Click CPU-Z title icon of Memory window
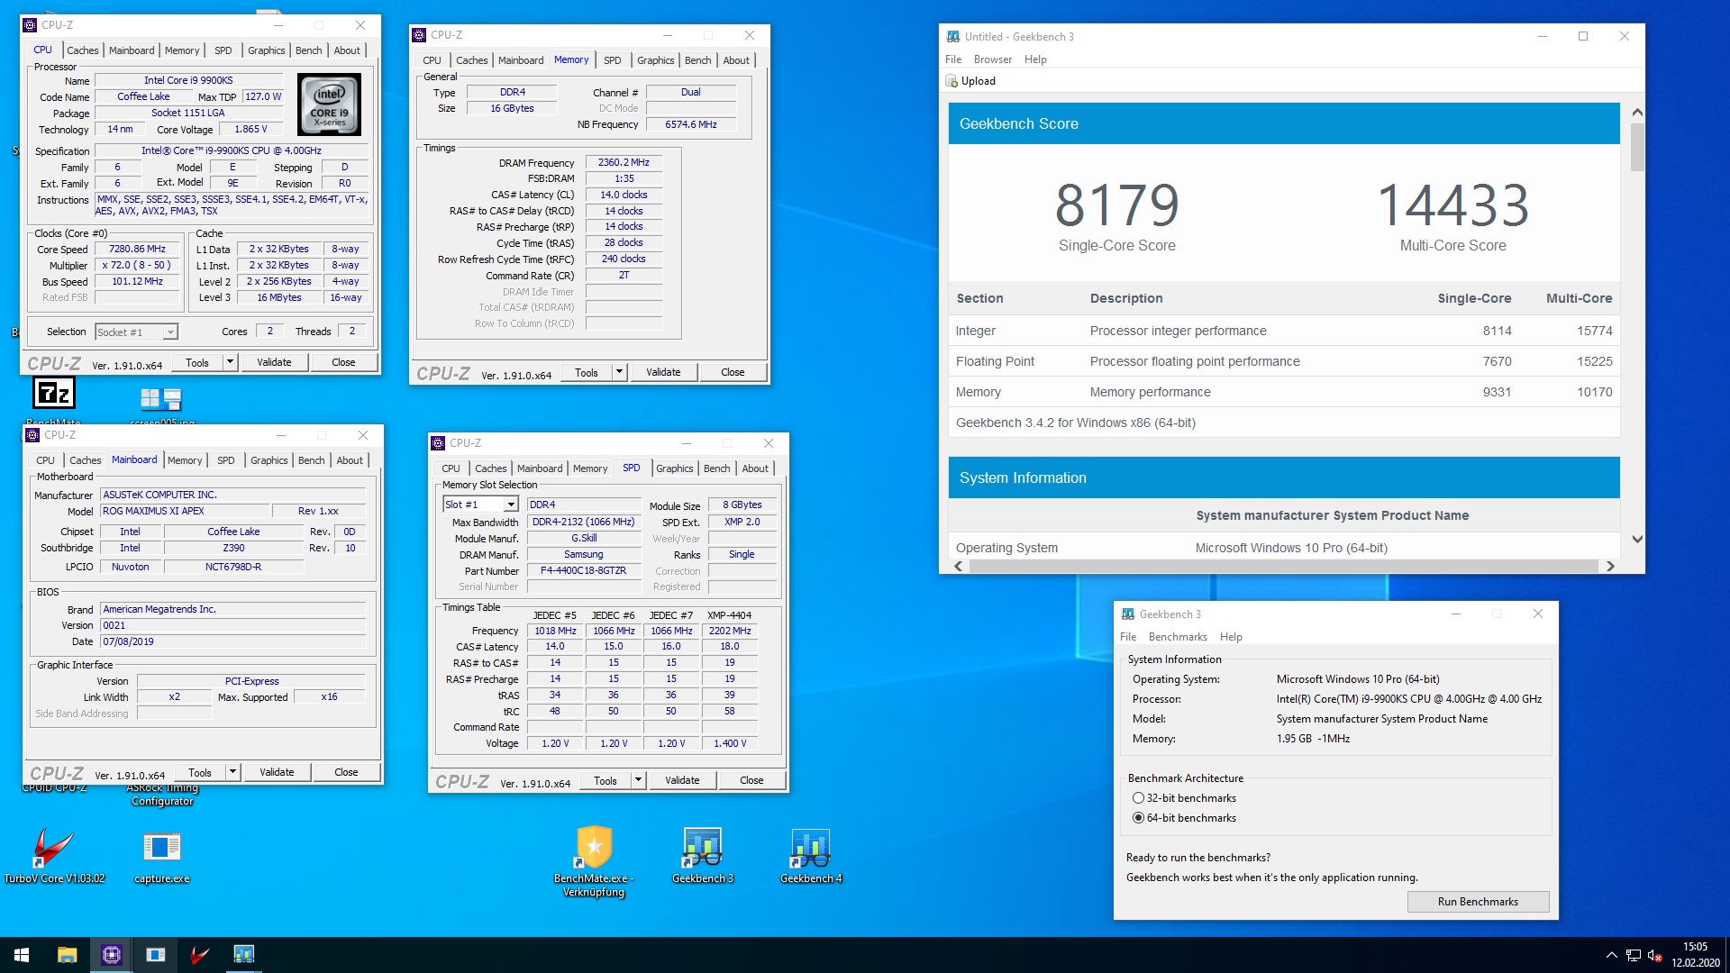The height and width of the screenshot is (973, 1730). click(x=419, y=35)
